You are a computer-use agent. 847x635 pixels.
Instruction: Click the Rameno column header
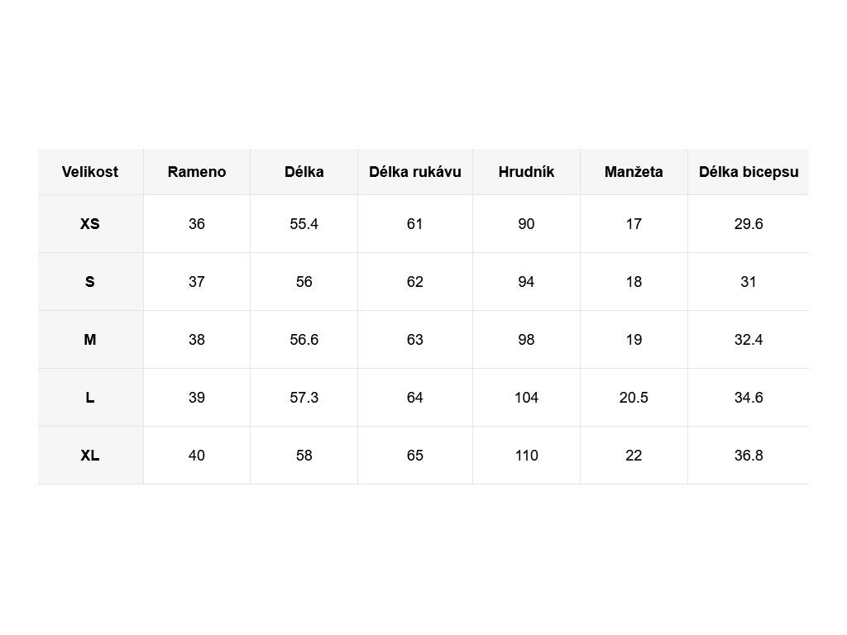pyautogui.click(x=197, y=172)
